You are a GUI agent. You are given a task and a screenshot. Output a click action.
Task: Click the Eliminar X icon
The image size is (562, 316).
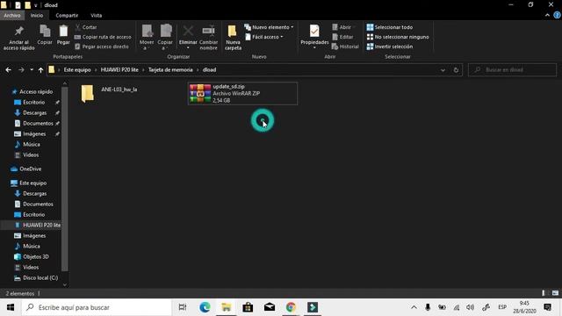click(x=188, y=31)
